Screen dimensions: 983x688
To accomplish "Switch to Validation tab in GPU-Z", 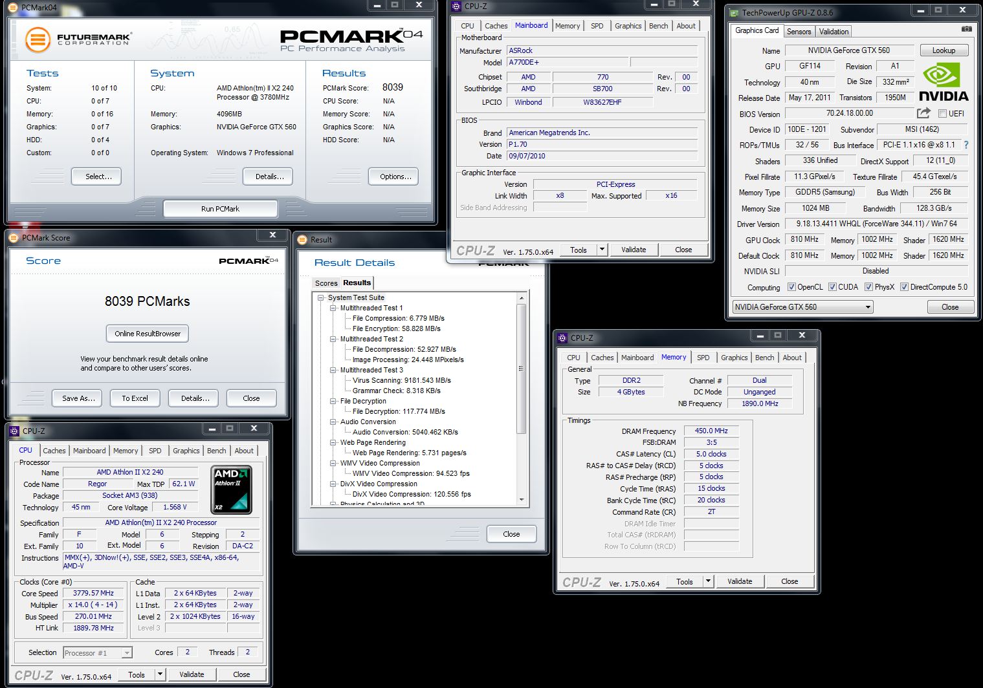I will coord(834,32).
